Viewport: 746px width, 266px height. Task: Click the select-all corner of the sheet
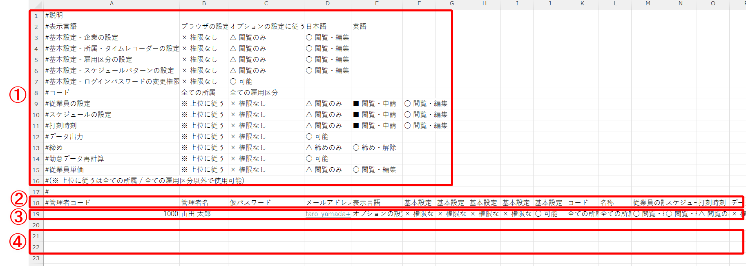[36, 5]
